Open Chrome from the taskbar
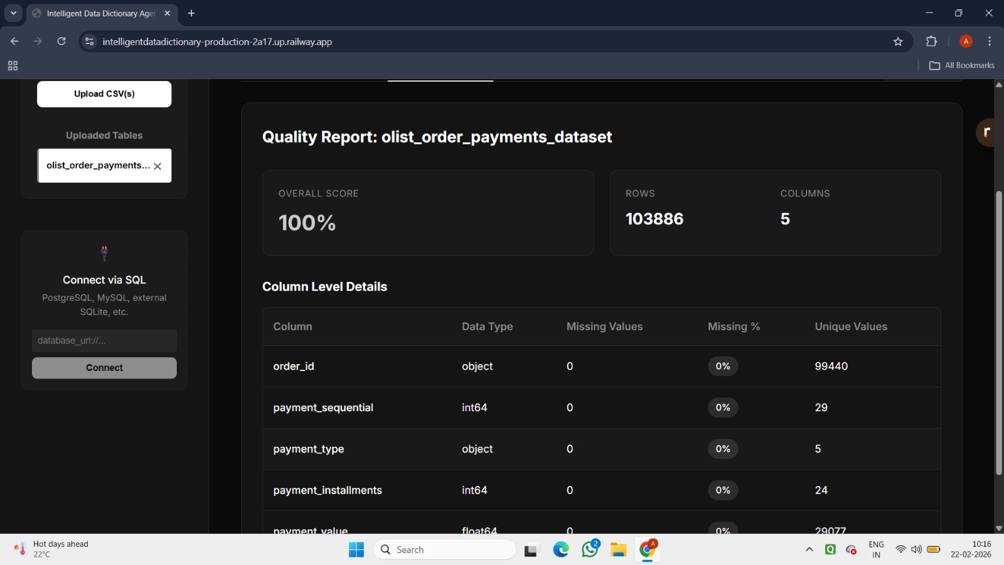The width and height of the screenshot is (1004, 565). coord(648,550)
